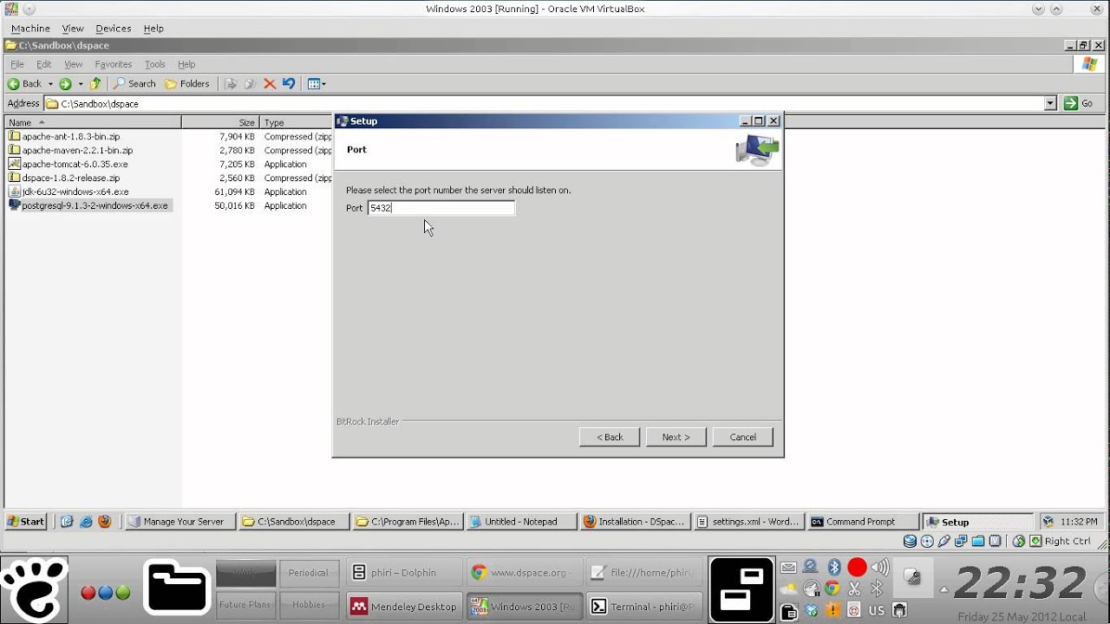Select jdk-6u32-windows-x64.exe file
The width and height of the screenshot is (1110, 624).
(x=69, y=192)
